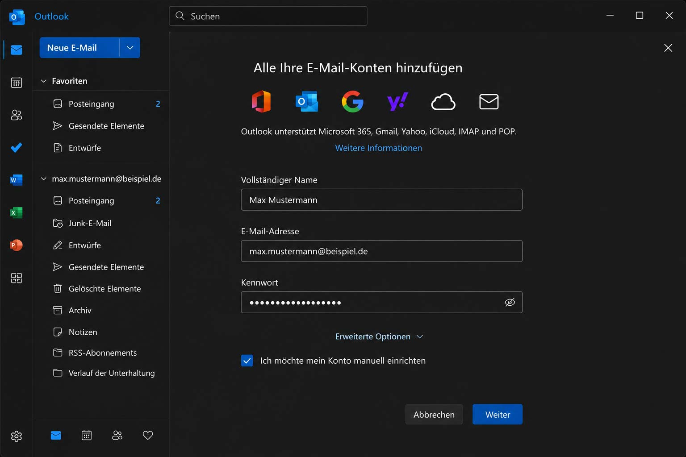The width and height of the screenshot is (686, 457).
Task: Select the Google account logo
Action: click(352, 101)
